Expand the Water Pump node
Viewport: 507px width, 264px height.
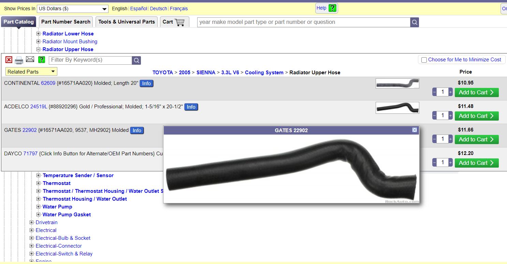point(39,207)
